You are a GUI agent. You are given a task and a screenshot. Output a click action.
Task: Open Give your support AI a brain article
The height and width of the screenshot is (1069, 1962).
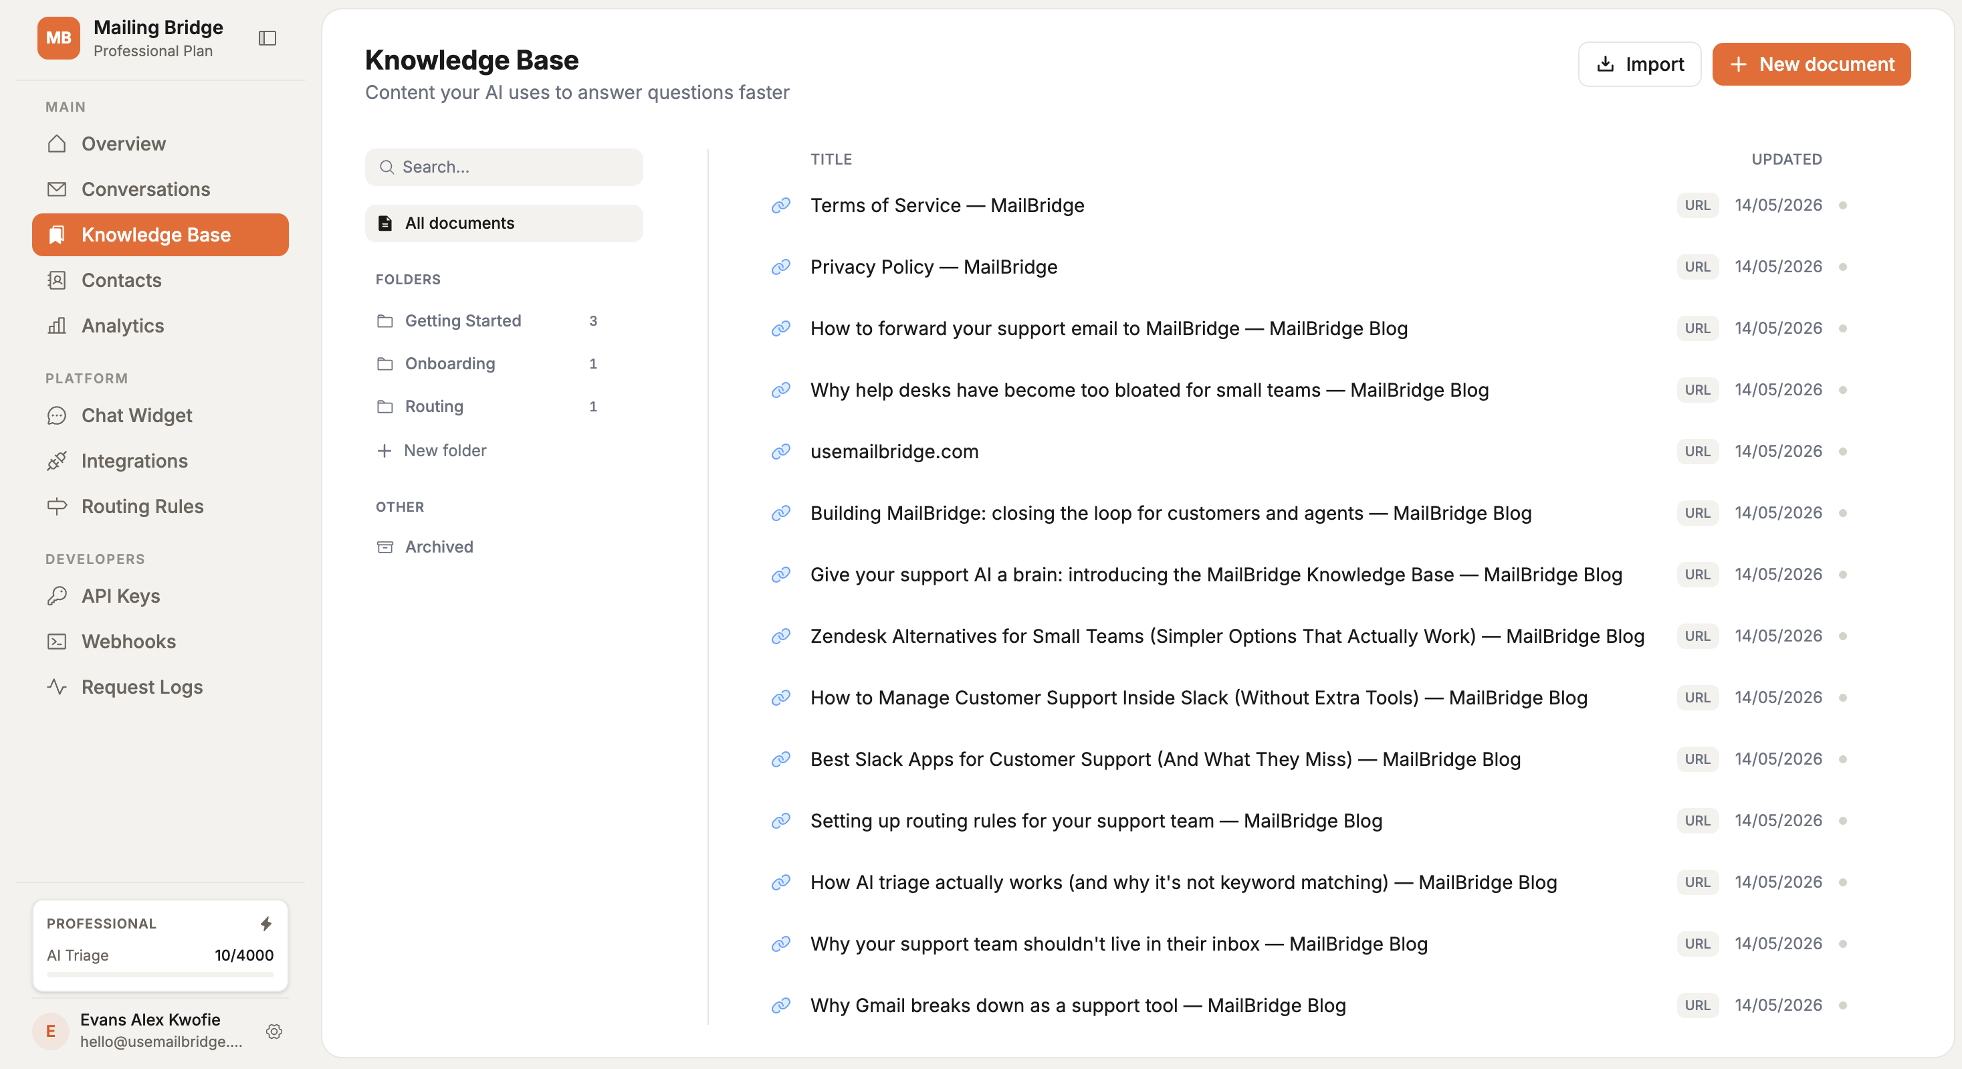pos(1216,575)
